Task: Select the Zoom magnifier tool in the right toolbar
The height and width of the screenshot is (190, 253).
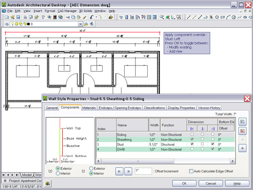Action: pos(162,17)
